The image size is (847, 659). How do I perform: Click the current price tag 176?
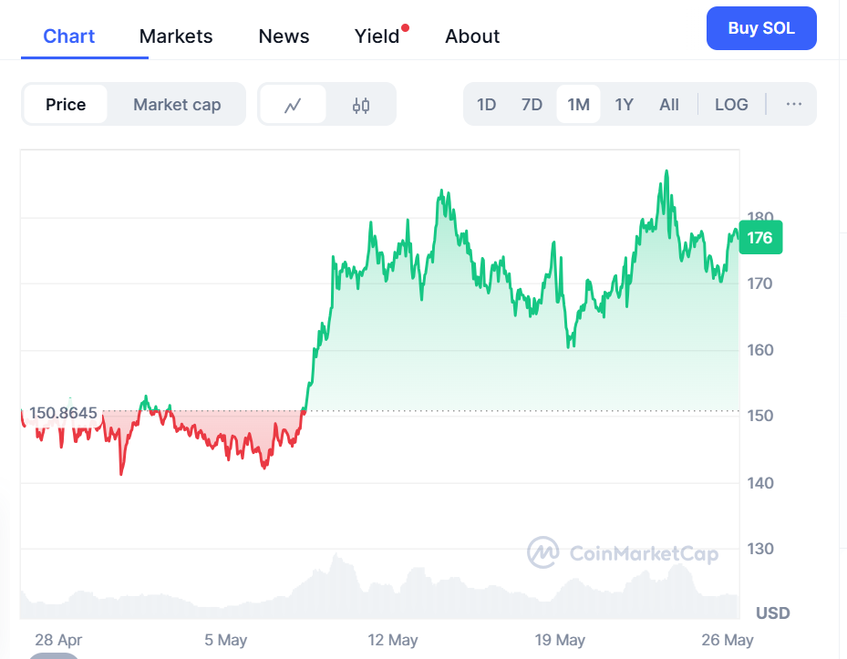pos(760,238)
